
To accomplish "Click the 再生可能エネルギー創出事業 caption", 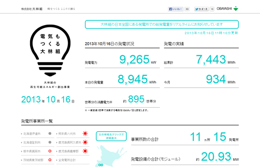I will [50, 87].
